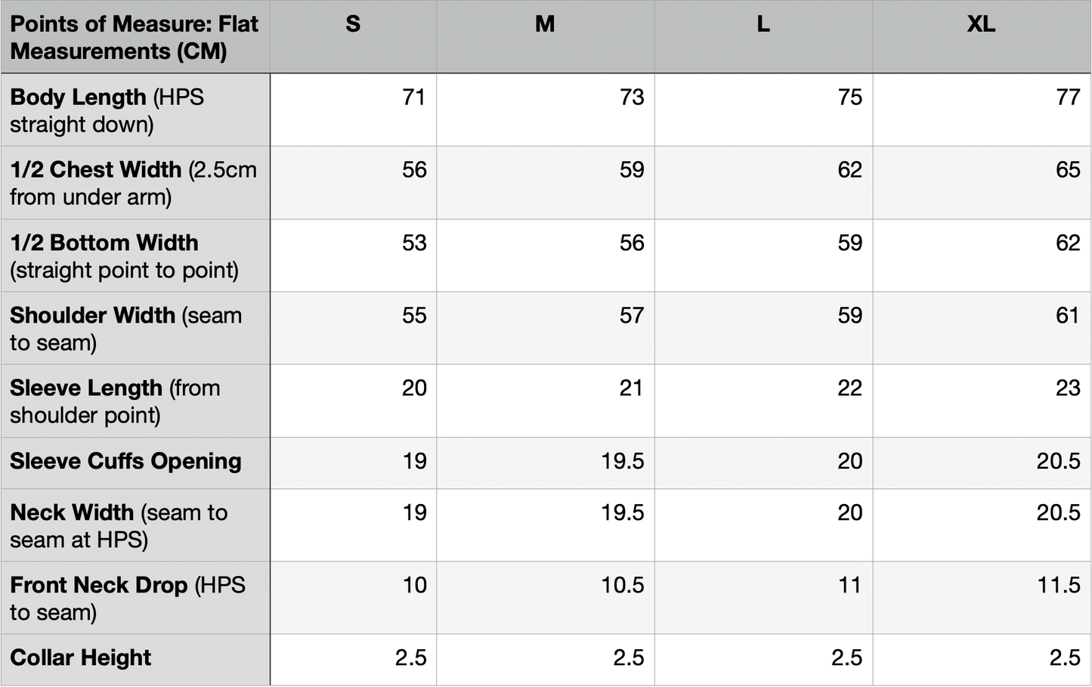Viewport: 1092px width, 687px height.
Task: Select Sleeve Length value for size L
Action: pyautogui.click(x=849, y=388)
